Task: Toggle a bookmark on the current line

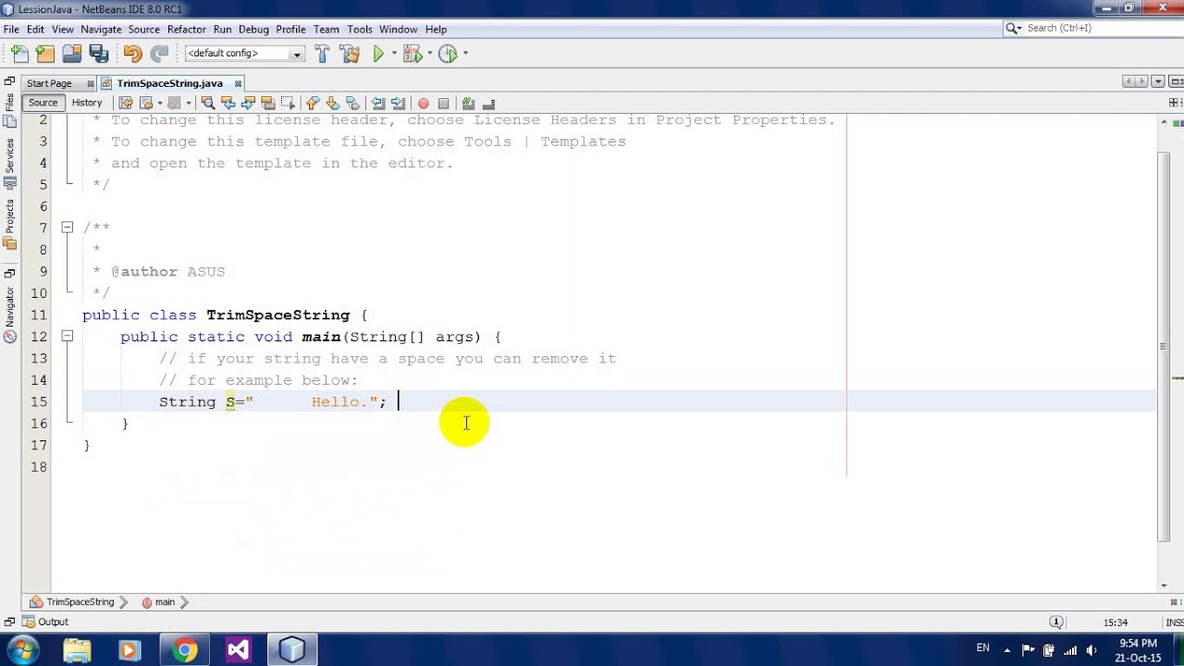Action: click(x=352, y=103)
